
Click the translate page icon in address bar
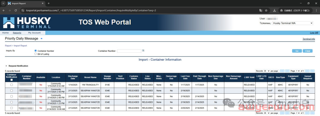[261, 10]
